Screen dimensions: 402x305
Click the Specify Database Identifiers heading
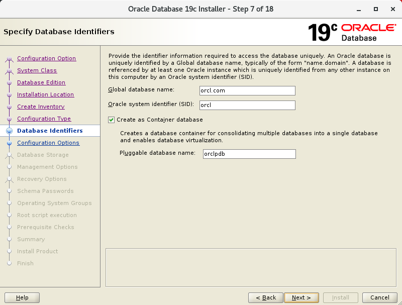click(x=59, y=32)
